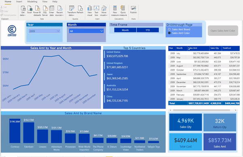
Task: Insert a Text box
Action: click(x=96, y=11)
